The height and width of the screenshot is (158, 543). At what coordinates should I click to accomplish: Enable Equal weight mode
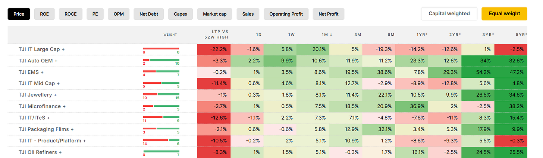(x=504, y=14)
